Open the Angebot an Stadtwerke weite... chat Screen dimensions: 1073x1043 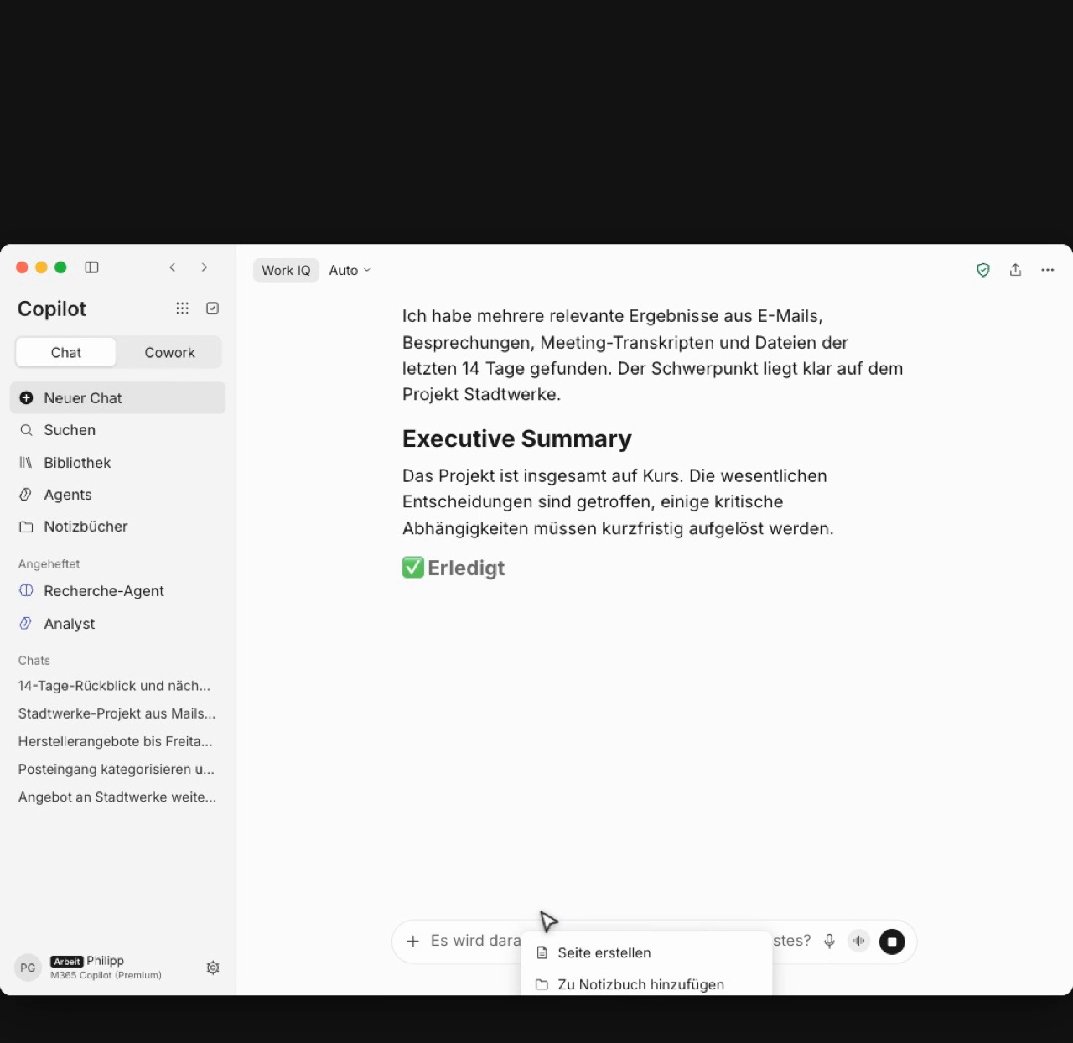(117, 797)
